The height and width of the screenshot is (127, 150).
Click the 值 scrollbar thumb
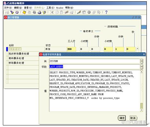[x=142, y=106]
